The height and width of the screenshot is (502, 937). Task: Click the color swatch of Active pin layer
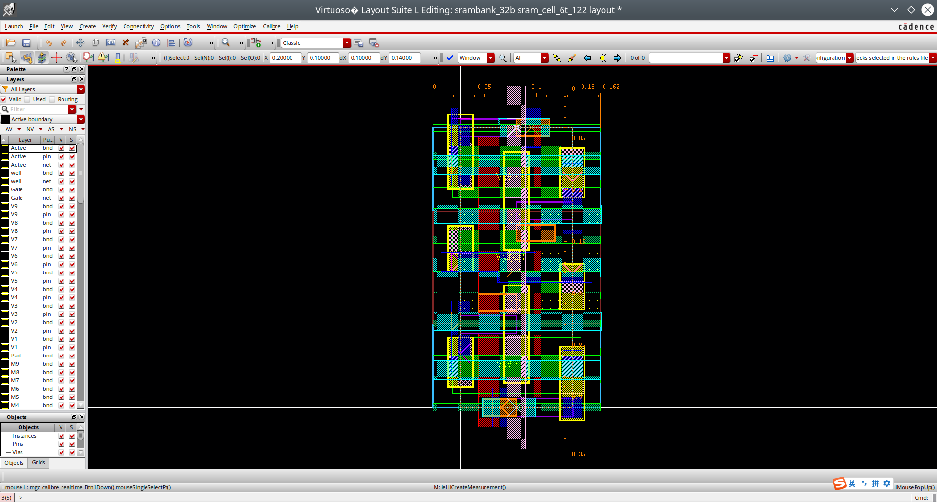pyautogui.click(x=5, y=156)
